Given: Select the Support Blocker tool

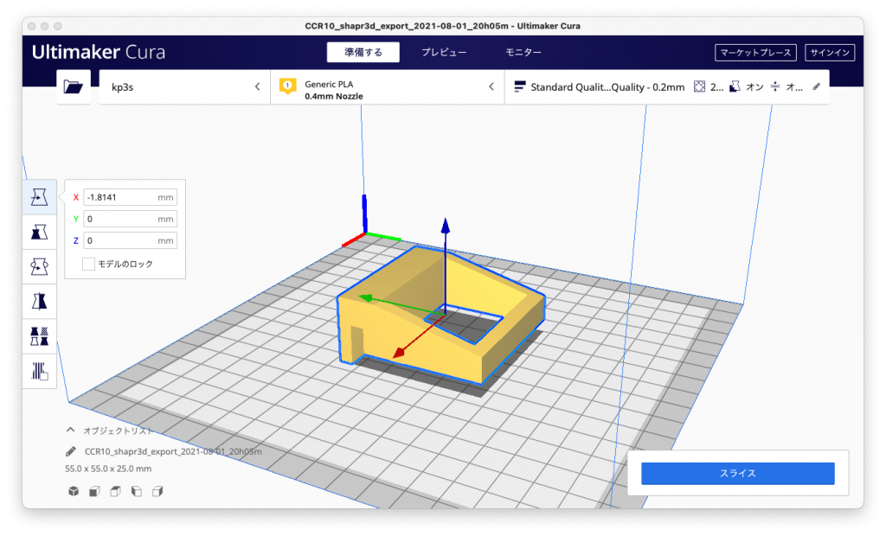Looking at the screenshot, I should coord(40,371).
